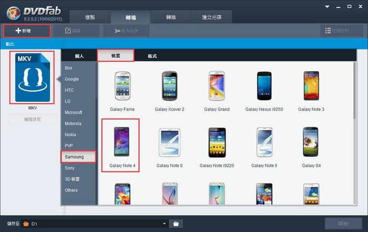Select the Galaxy Note 4 device

pos(120,145)
